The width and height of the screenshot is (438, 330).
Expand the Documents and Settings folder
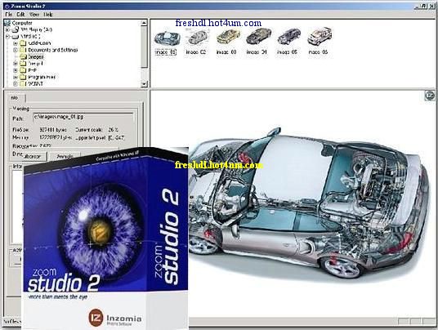(16, 50)
